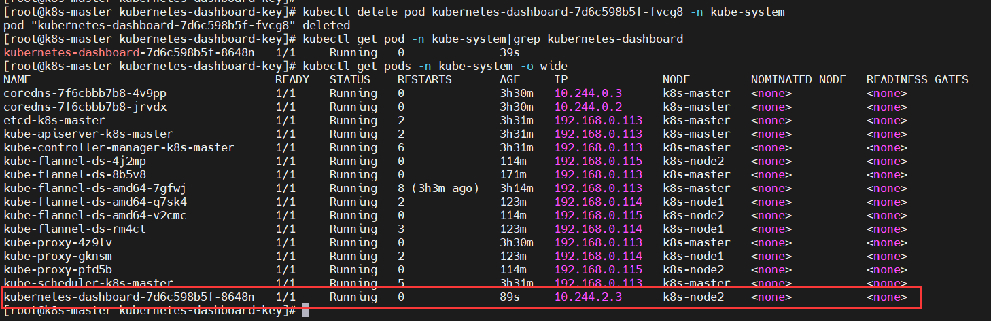Select pod name coredns-7f6cbbb7b8-jrvdx
Image resolution: width=991 pixels, height=321 pixels.
click(x=85, y=107)
